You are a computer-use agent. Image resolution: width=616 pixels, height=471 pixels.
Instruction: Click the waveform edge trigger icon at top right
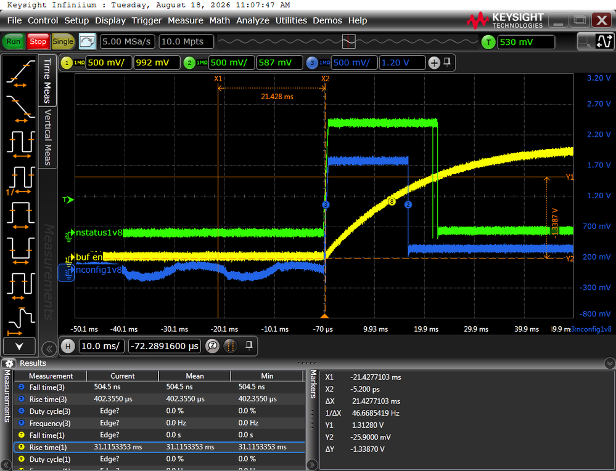604,42
